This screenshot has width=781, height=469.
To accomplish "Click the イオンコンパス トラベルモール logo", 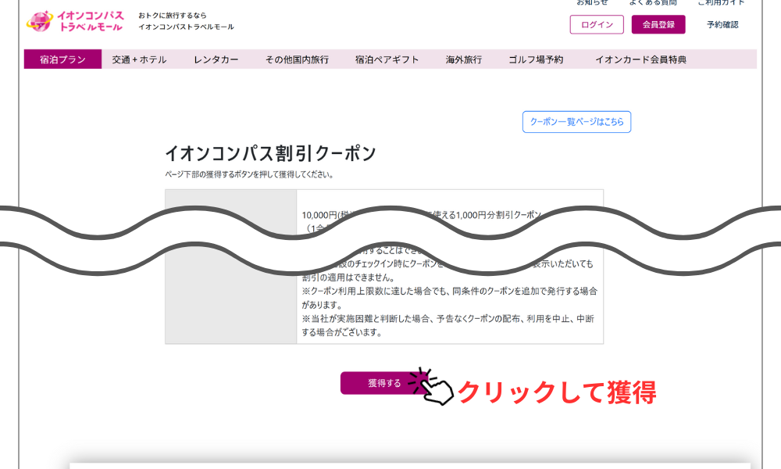I will coord(75,21).
